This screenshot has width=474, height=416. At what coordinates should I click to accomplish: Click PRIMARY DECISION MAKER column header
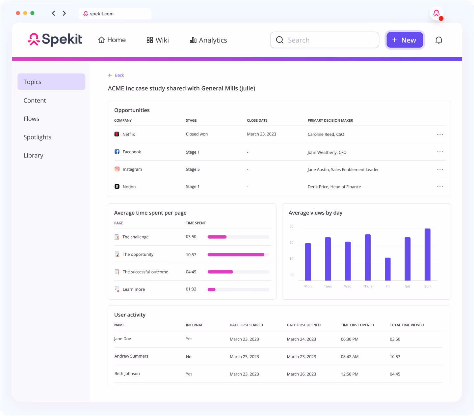click(x=330, y=120)
